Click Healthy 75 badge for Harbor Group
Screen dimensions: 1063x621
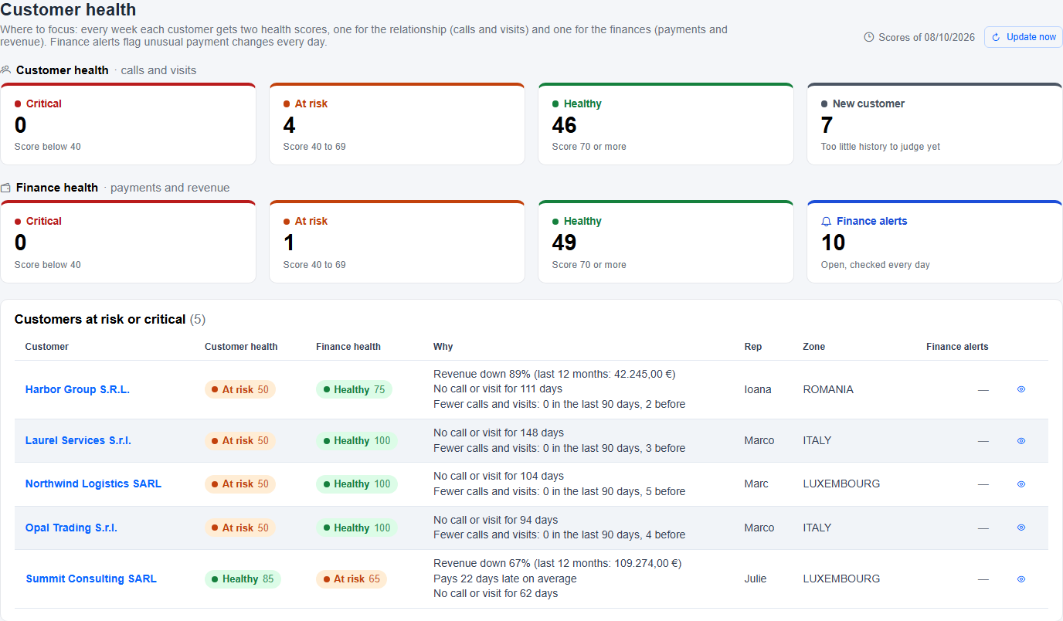pos(354,389)
